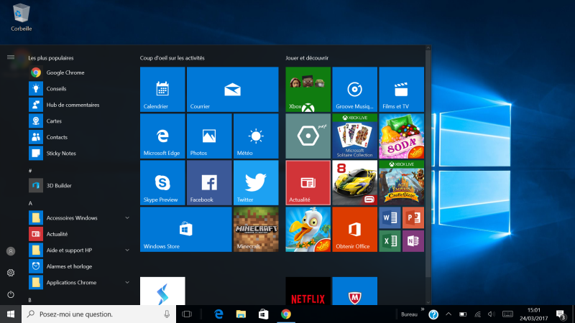Open the Windows Store tile
Screen dimensions: 575x323
(x=185, y=230)
